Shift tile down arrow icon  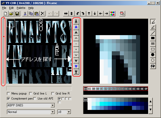[95, 14]
